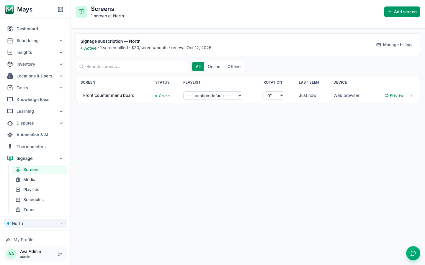This screenshot has height=265, width=425.
Task: Click the Automation & AI sparkle icon
Action: (10, 135)
